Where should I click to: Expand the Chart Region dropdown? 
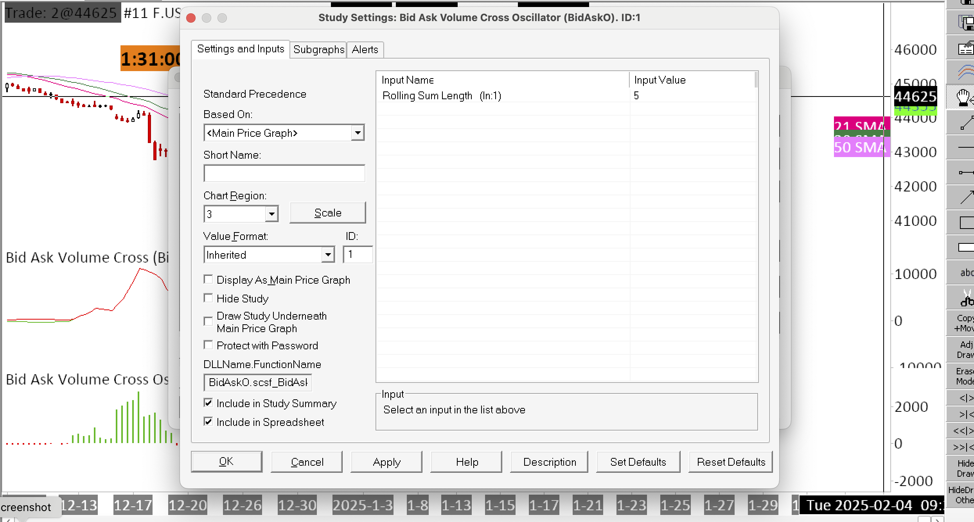point(271,214)
